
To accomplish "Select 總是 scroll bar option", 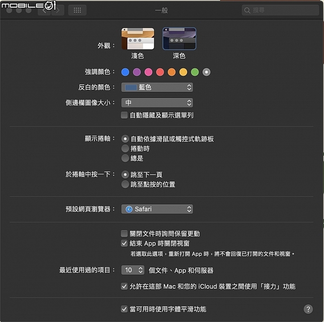I will [x=125, y=158].
